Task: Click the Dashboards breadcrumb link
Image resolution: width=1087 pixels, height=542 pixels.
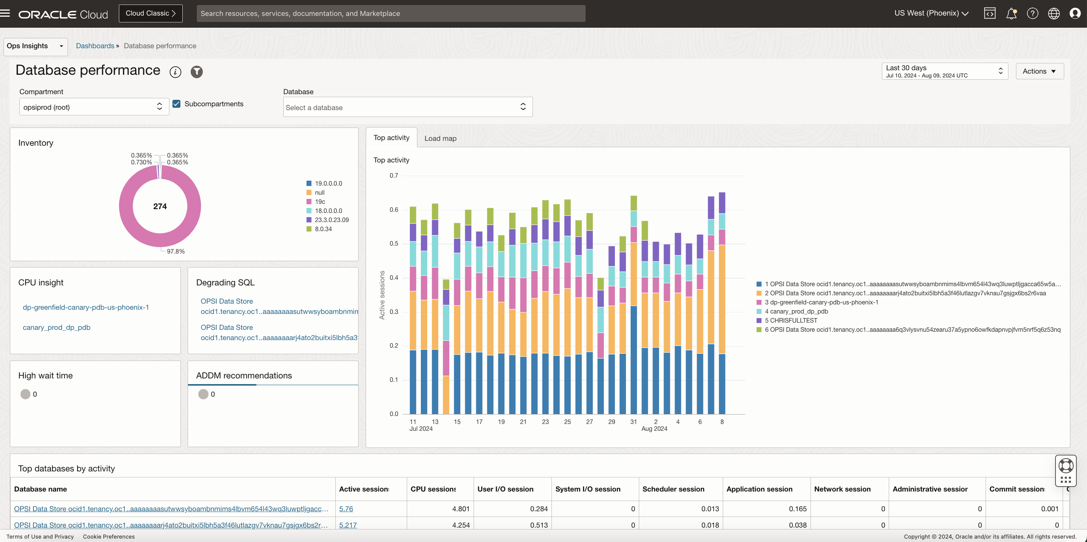Action: [x=95, y=46]
